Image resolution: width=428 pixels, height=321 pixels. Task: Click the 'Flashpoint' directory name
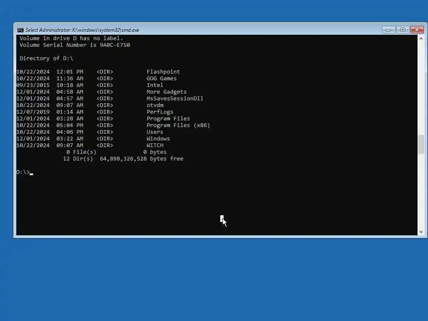click(163, 72)
